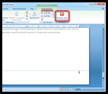The height and width of the screenshot is (94, 108).
Task: Click the Работа с колонтитулами contextual title
Action: (47, 5)
